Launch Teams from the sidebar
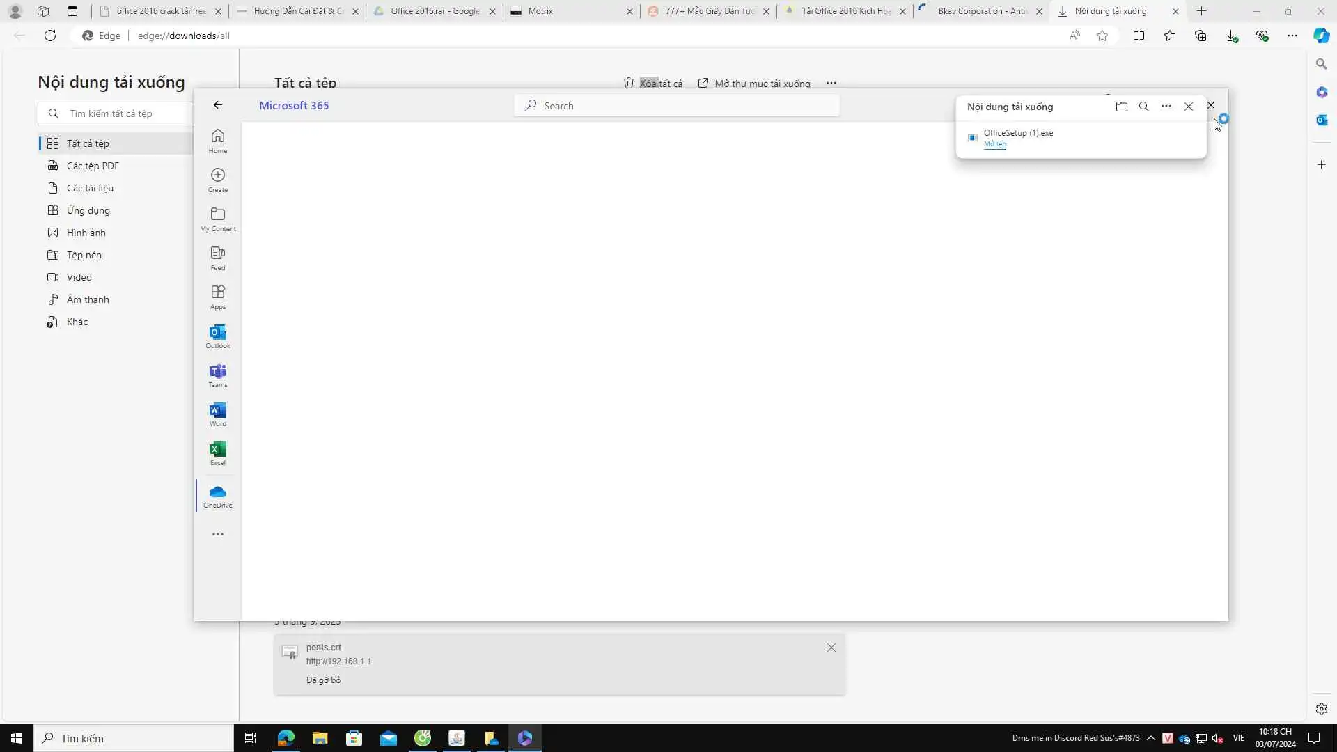This screenshot has width=1337, height=752. point(218,375)
